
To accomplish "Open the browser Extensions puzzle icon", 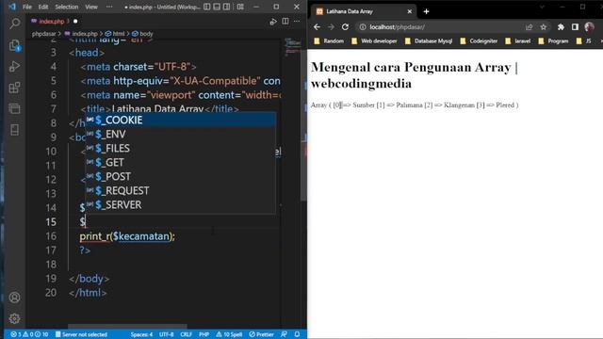I will [561, 27].
